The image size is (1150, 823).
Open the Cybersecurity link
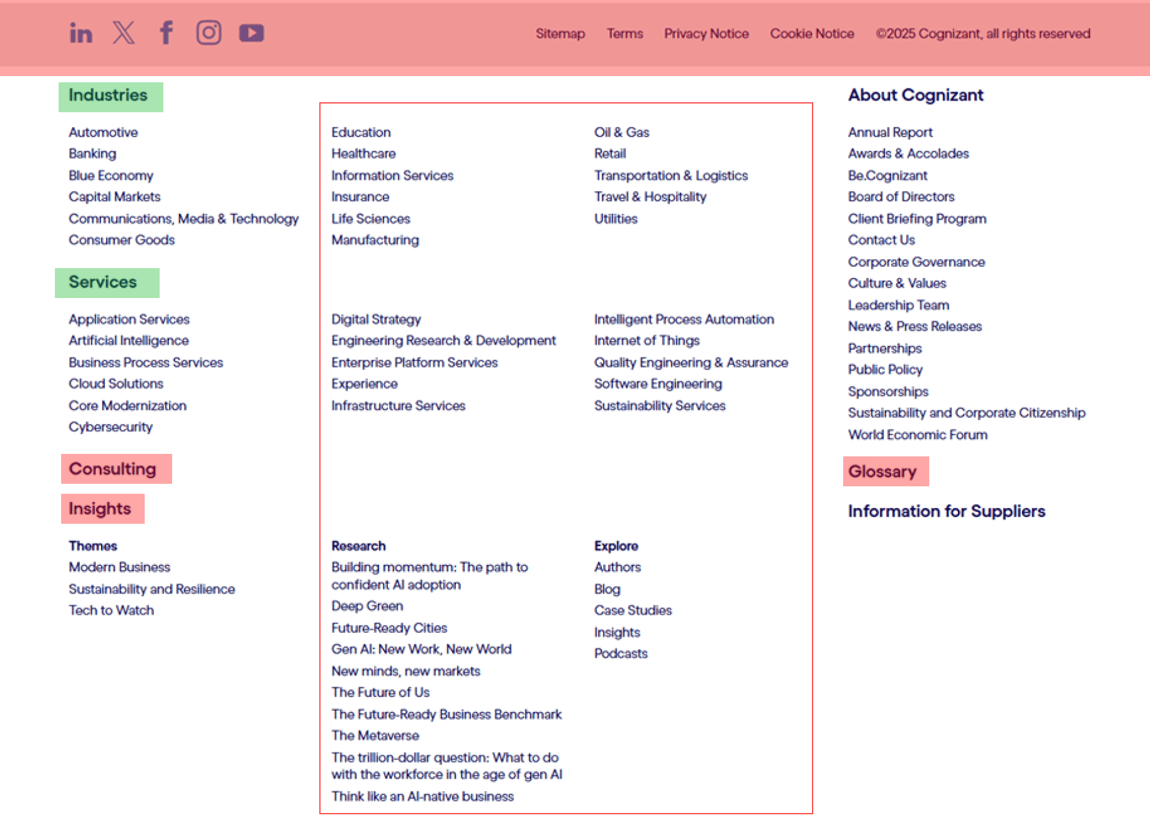pyautogui.click(x=110, y=427)
